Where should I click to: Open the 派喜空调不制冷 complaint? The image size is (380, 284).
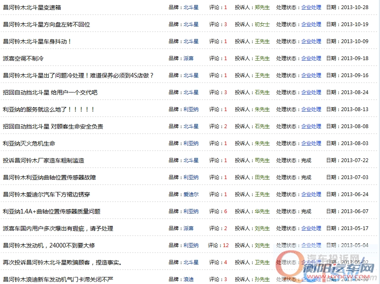tap(23, 58)
